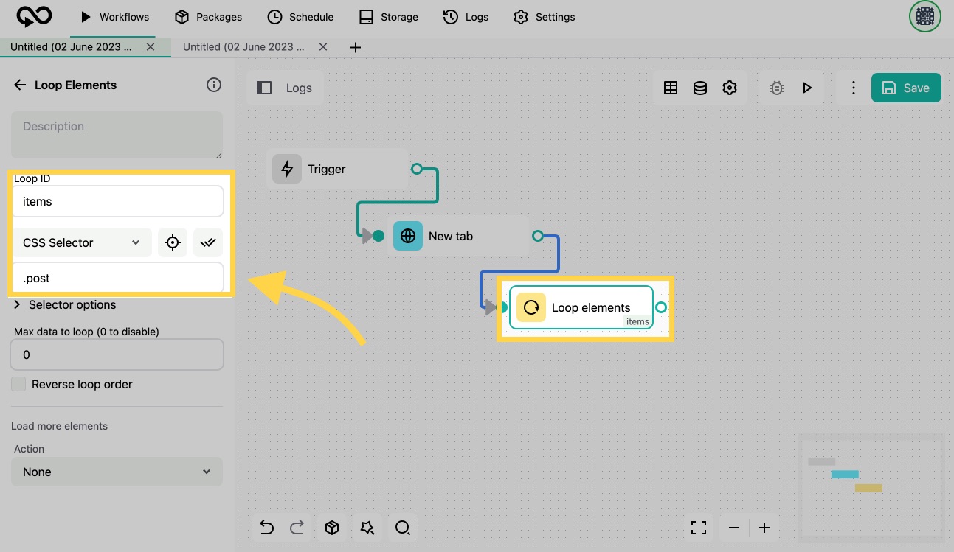Open the table data columns icon
This screenshot has height=552, width=954.
pyautogui.click(x=671, y=88)
